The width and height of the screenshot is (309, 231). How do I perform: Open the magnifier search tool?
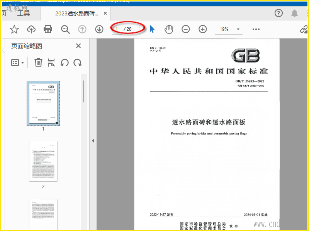point(65,29)
